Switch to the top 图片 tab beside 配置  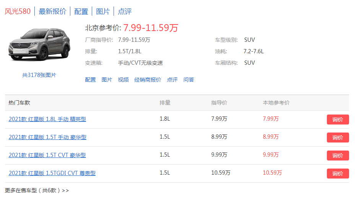(103, 11)
